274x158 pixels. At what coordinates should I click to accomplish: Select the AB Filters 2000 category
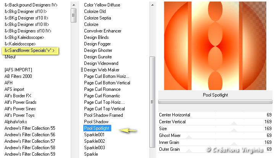(x=18, y=76)
